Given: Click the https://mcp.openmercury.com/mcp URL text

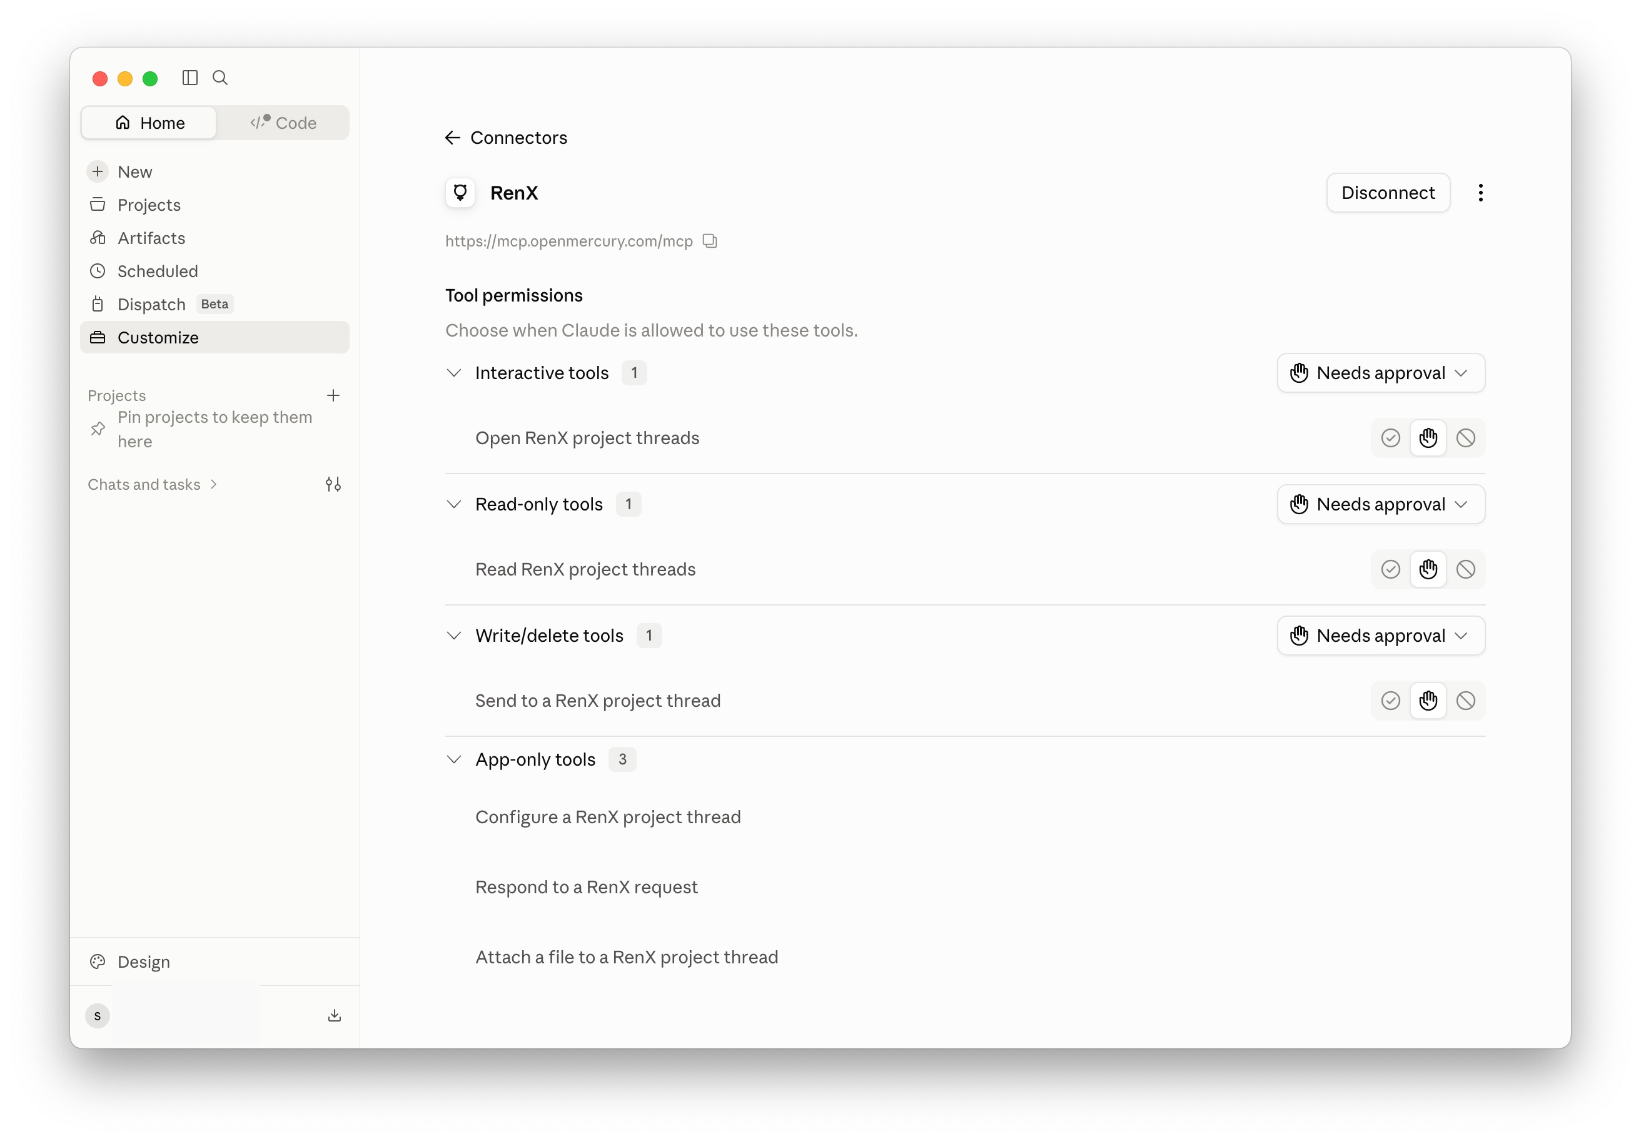Looking at the screenshot, I should coord(569,241).
